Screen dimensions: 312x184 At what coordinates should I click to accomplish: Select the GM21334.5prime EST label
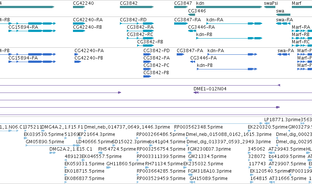208,156
